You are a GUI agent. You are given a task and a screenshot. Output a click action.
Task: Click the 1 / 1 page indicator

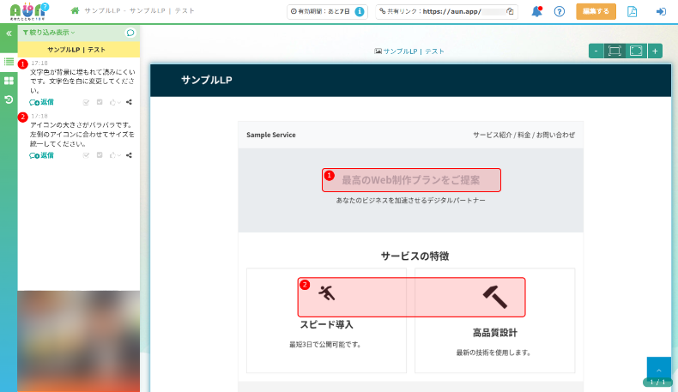click(x=657, y=383)
